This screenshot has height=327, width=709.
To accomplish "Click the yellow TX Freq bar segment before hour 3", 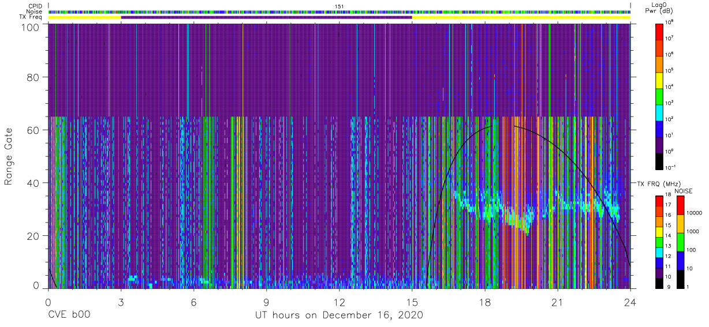I will tap(84, 17).
